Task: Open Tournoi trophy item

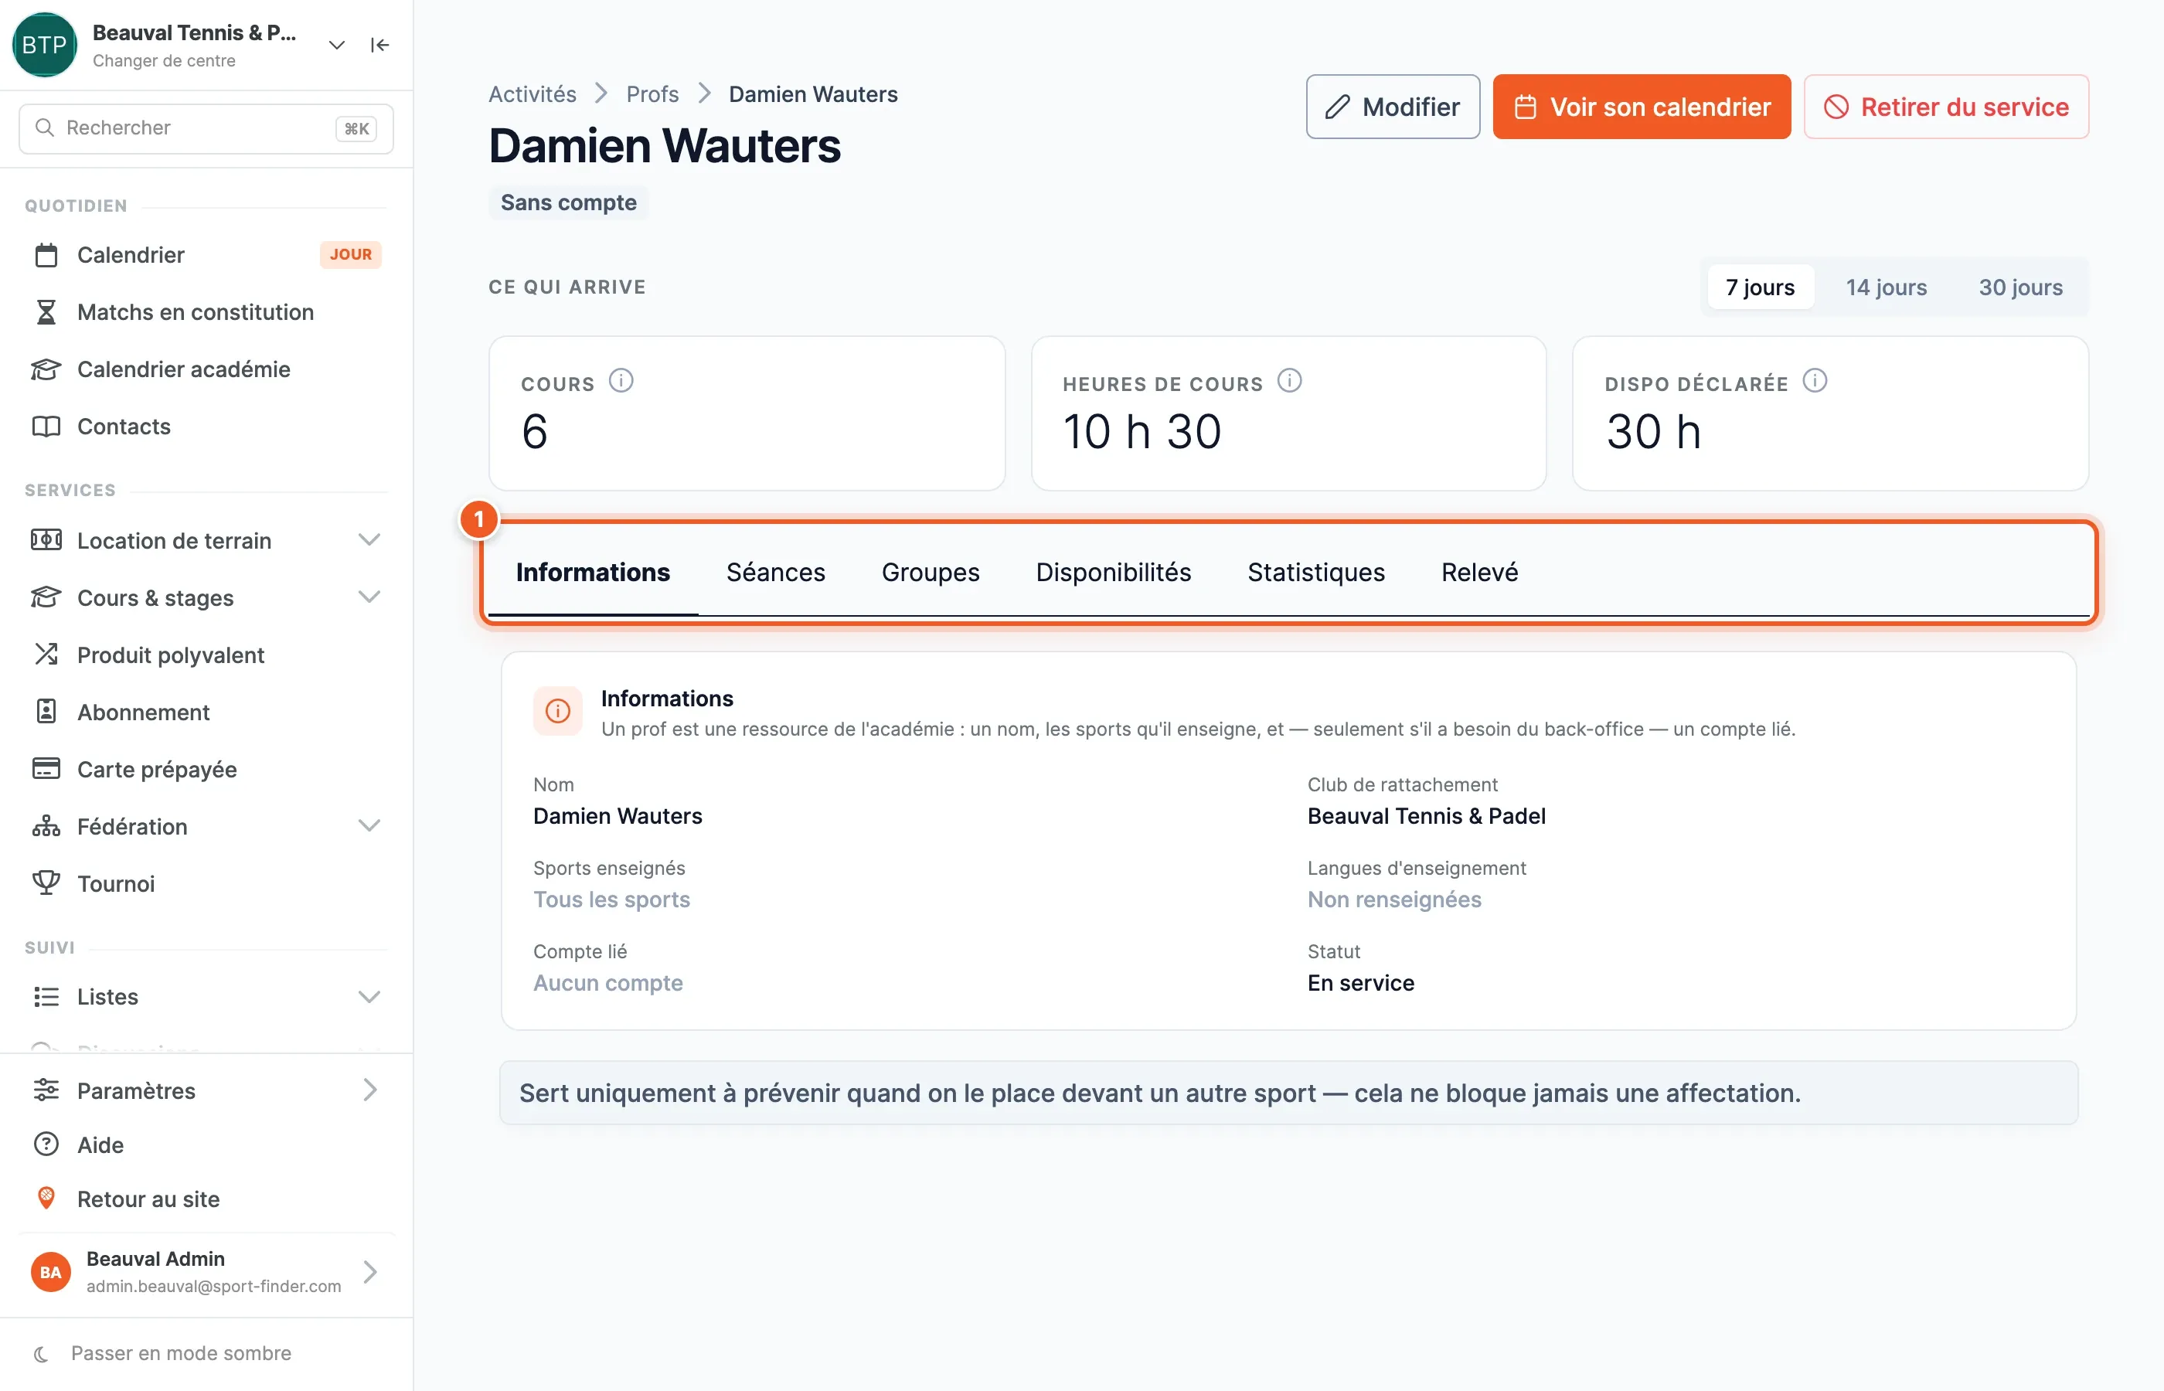Action: coord(206,883)
